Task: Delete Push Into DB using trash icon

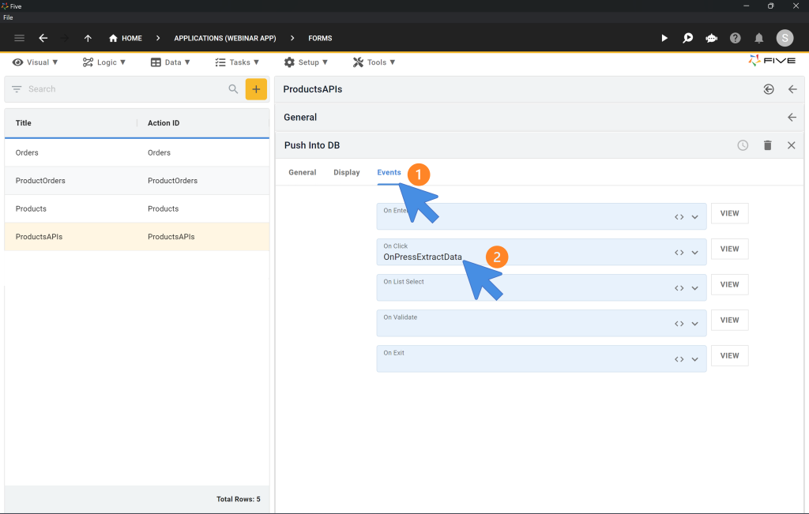Action: pyautogui.click(x=767, y=145)
